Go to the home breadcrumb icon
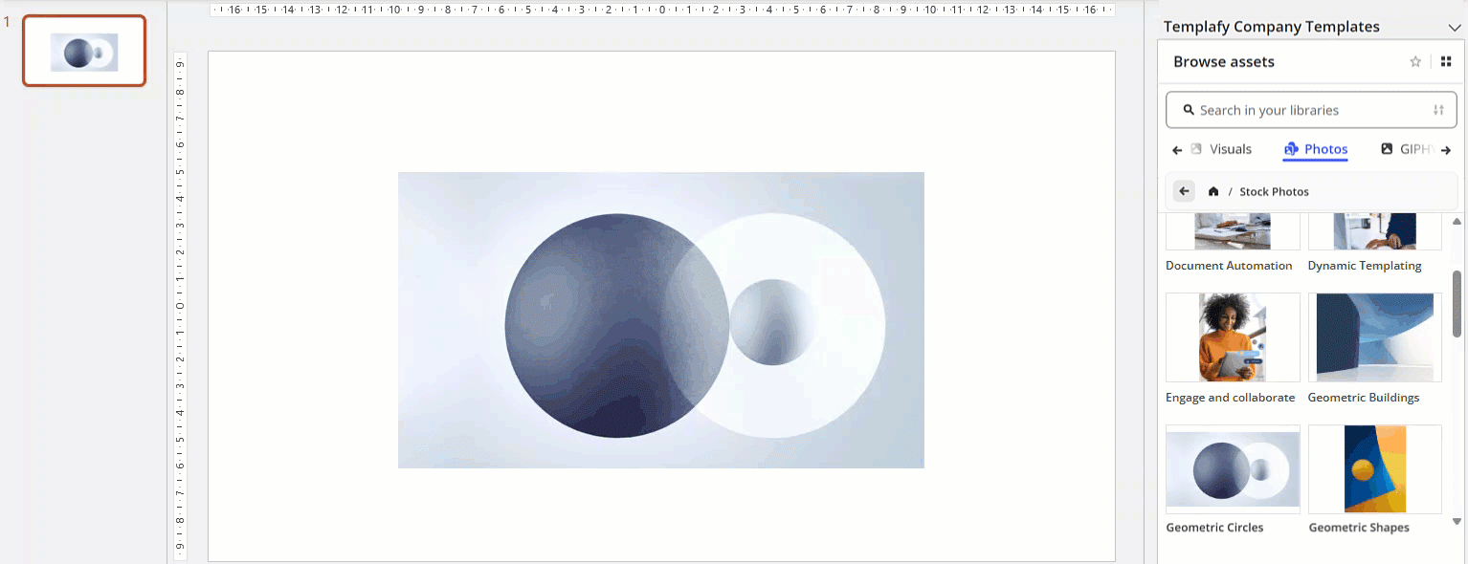 pos(1213,191)
